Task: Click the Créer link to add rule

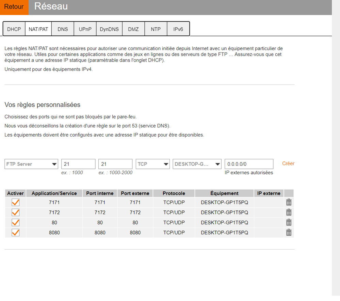Action: pos(288,163)
